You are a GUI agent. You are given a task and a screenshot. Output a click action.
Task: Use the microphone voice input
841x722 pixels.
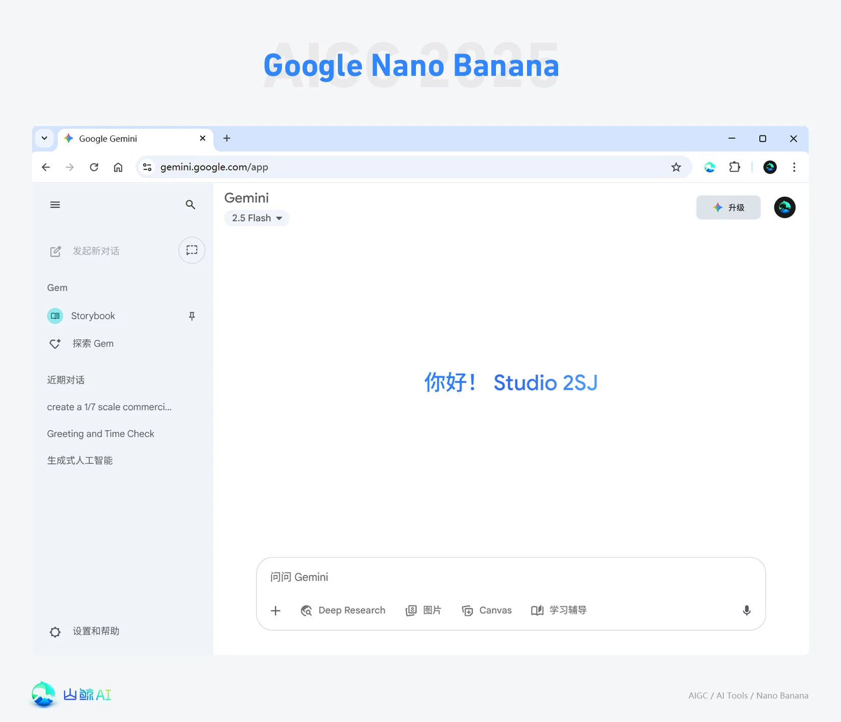point(746,610)
